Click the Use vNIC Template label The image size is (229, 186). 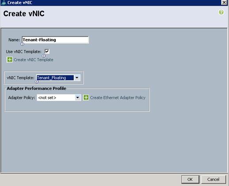23,52
